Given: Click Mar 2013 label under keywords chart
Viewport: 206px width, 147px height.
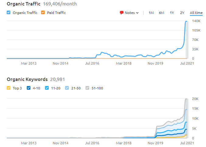Looking at the screenshot, I should 29,143.
